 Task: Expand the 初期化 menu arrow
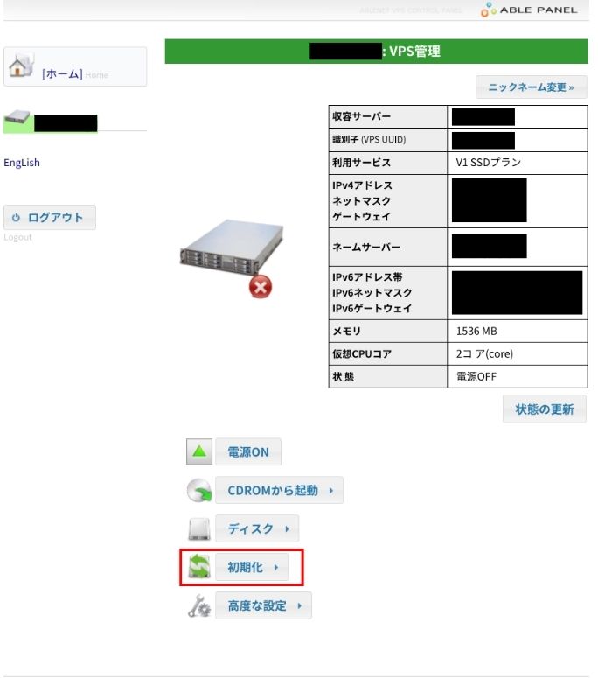(x=276, y=567)
